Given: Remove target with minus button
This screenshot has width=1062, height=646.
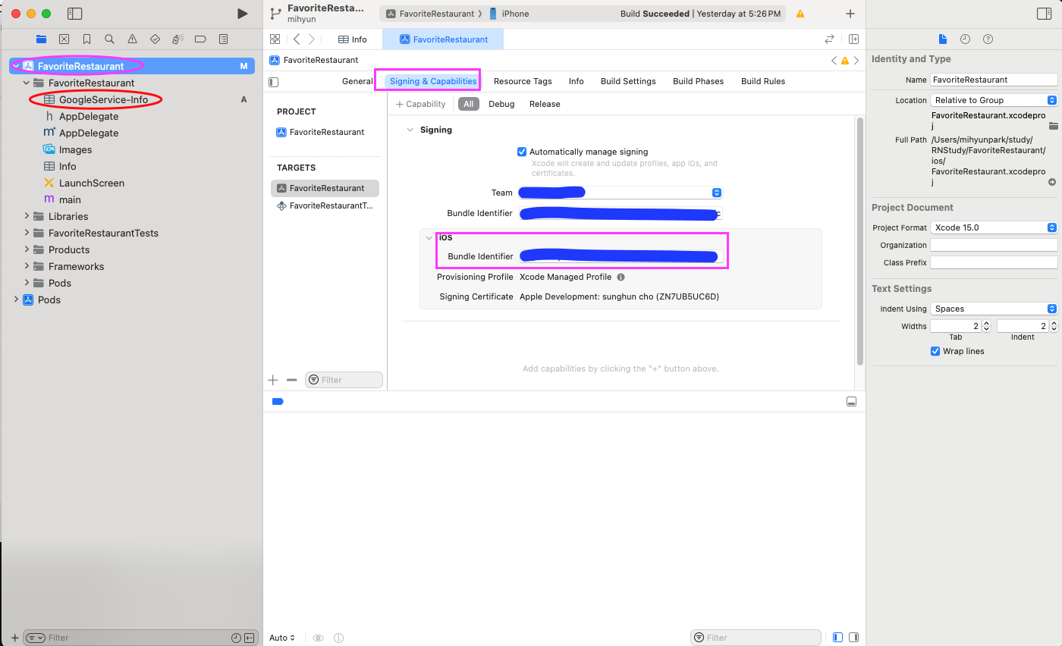Looking at the screenshot, I should click(x=291, y=380).
